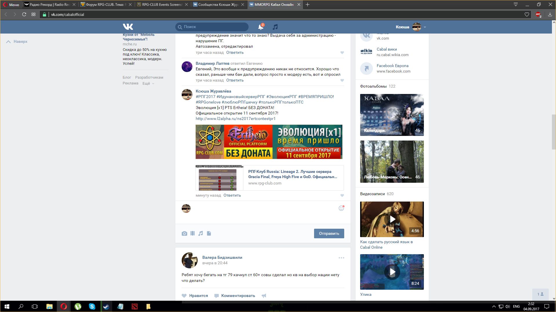Open l2alpha.ru link in comment
The height and width of the screenshot is (312, 556).
[x=236, y=119]
